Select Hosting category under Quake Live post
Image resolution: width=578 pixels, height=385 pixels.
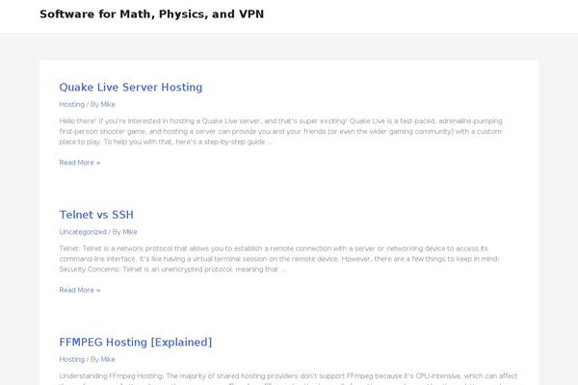(71, 104)
